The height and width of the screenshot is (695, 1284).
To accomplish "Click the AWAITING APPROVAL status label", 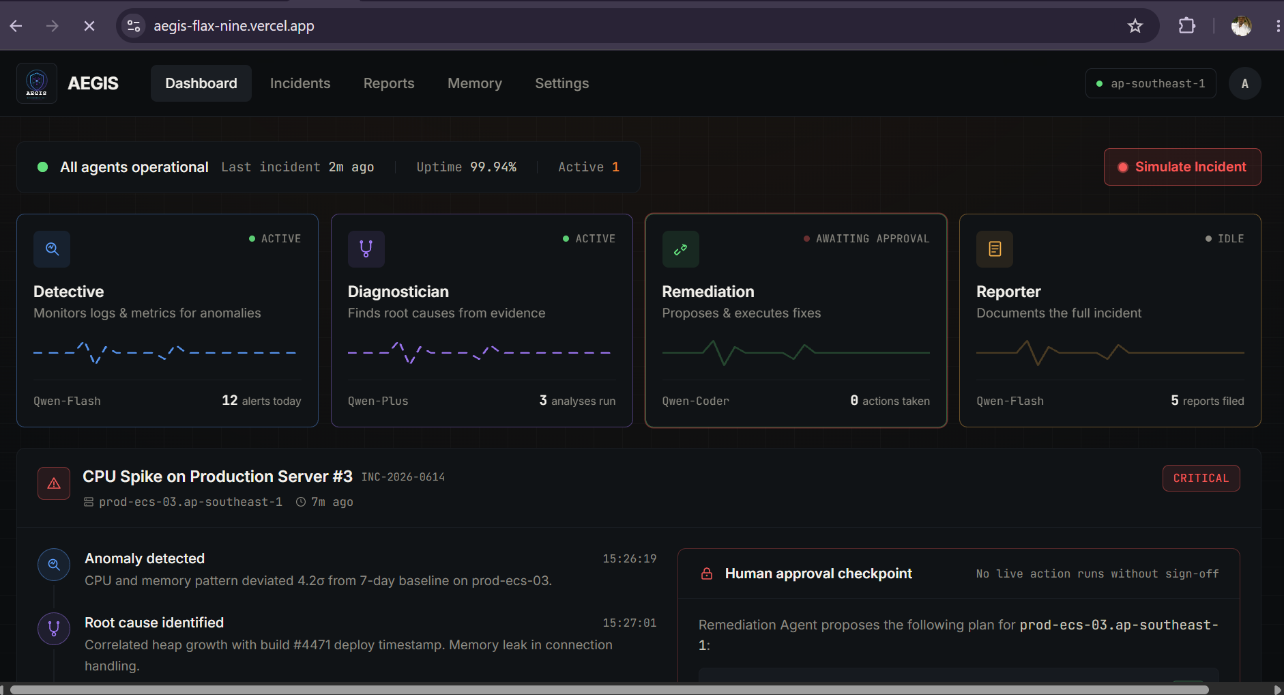I will click(873, 239).
